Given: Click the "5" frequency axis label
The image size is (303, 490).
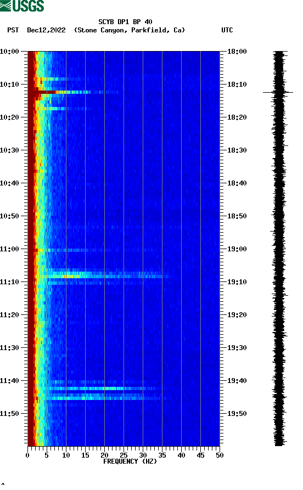Looking at the screenshot, I should tap(47, 455).
